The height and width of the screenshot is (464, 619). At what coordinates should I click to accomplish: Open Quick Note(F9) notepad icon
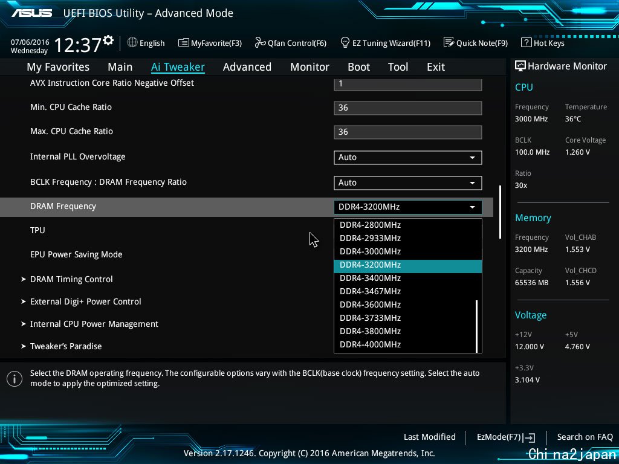(x=449, y=42)
